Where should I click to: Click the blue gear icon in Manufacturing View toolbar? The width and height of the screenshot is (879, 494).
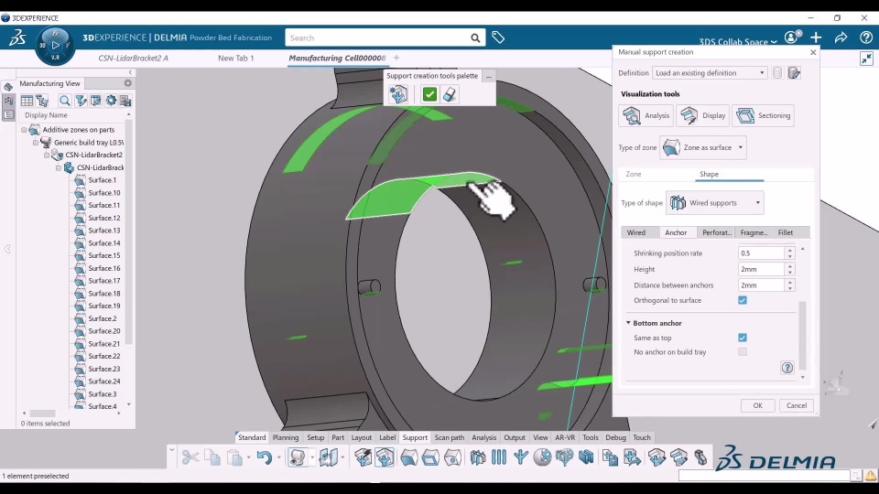click(111, 101)
